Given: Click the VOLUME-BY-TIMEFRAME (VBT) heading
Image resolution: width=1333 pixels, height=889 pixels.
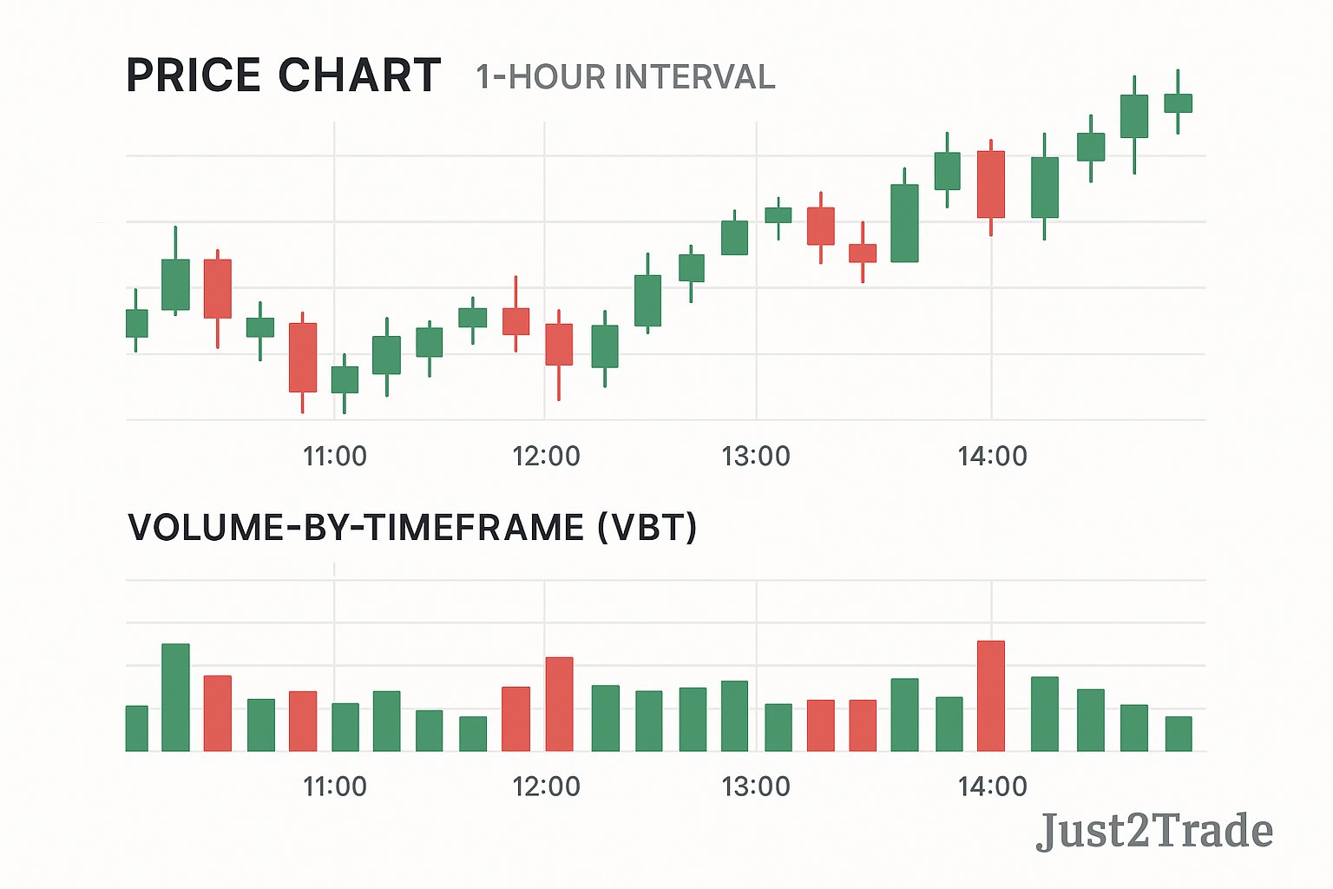Looking at the screenshot, I should coord(412,528).
